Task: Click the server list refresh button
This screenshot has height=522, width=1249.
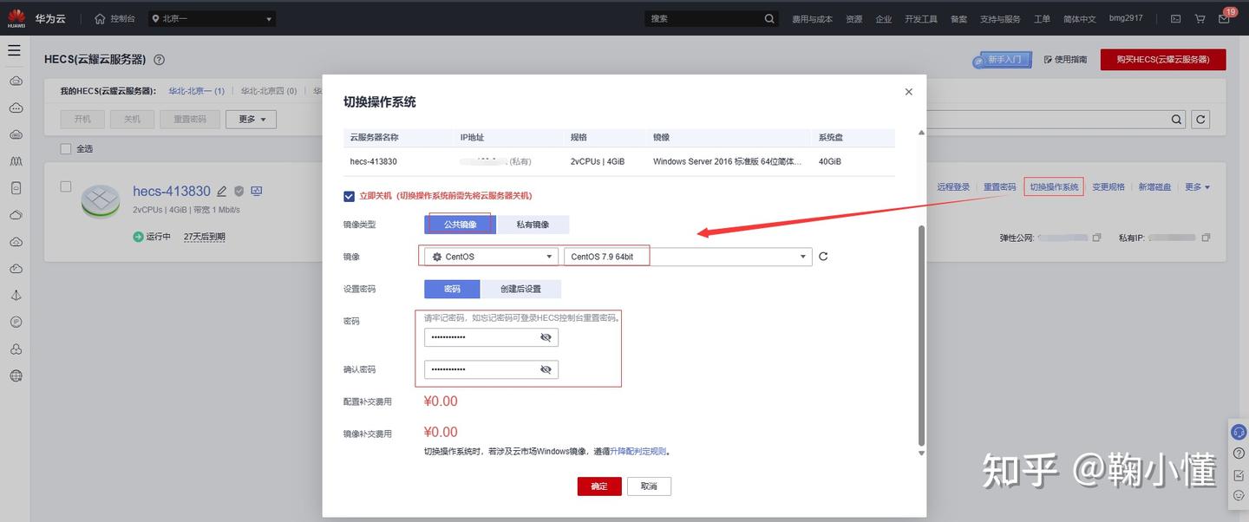Action: [x=1200, y=120]
